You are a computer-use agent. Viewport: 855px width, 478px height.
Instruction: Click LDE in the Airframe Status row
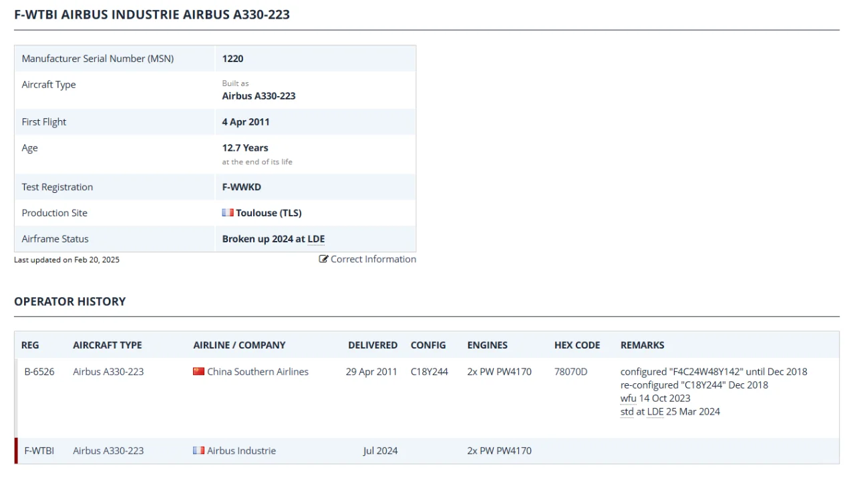pos(316,239)
